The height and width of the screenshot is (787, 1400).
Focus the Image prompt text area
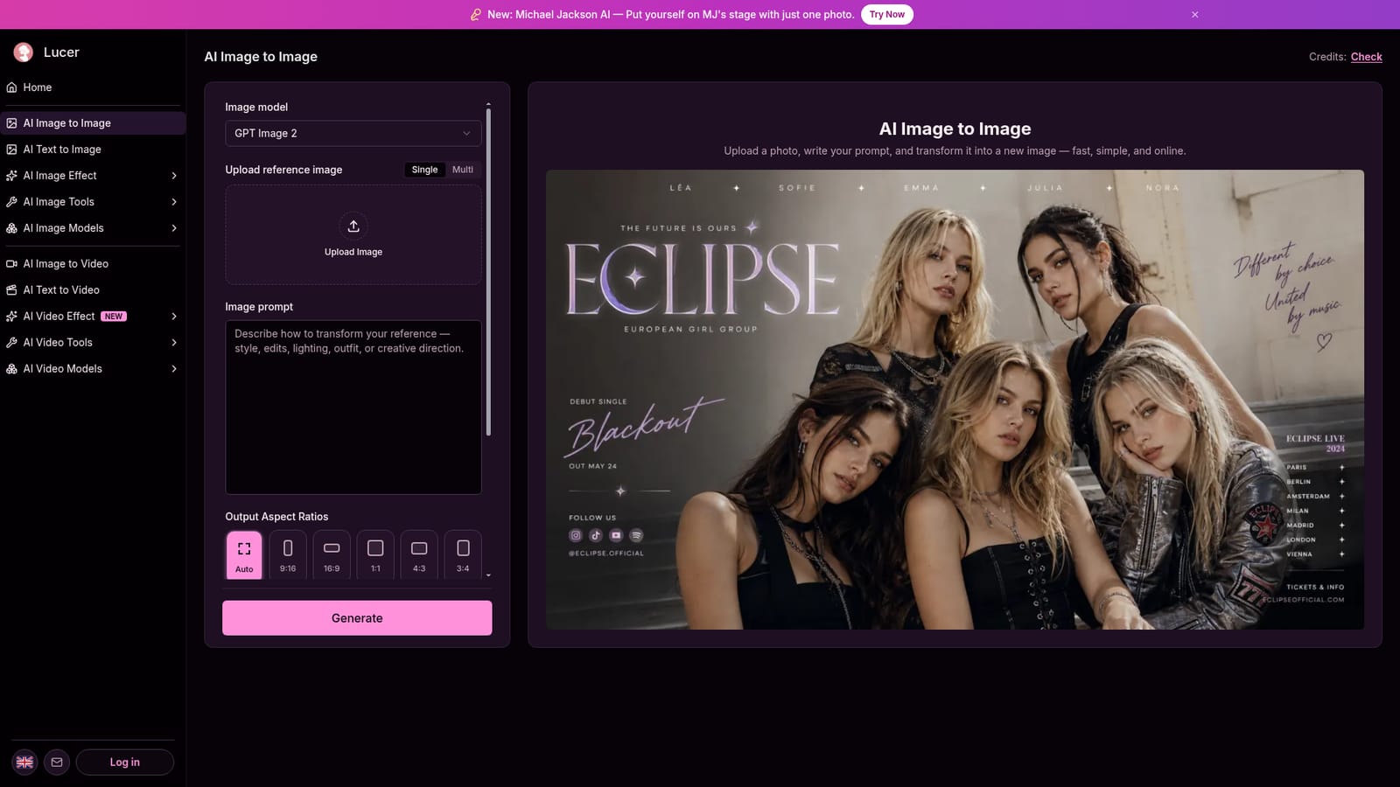tap(353, 407)
